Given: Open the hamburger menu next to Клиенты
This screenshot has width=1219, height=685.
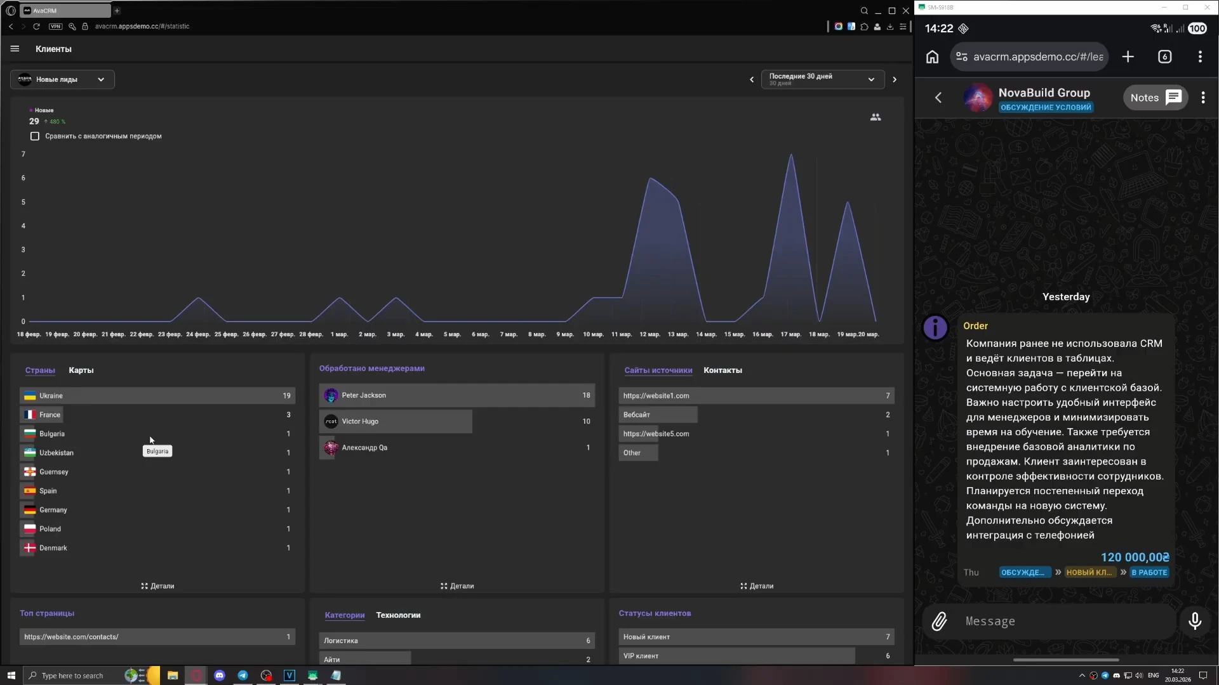Looking at the screenshot, I should pyautogui.click(x=15, y=49).
